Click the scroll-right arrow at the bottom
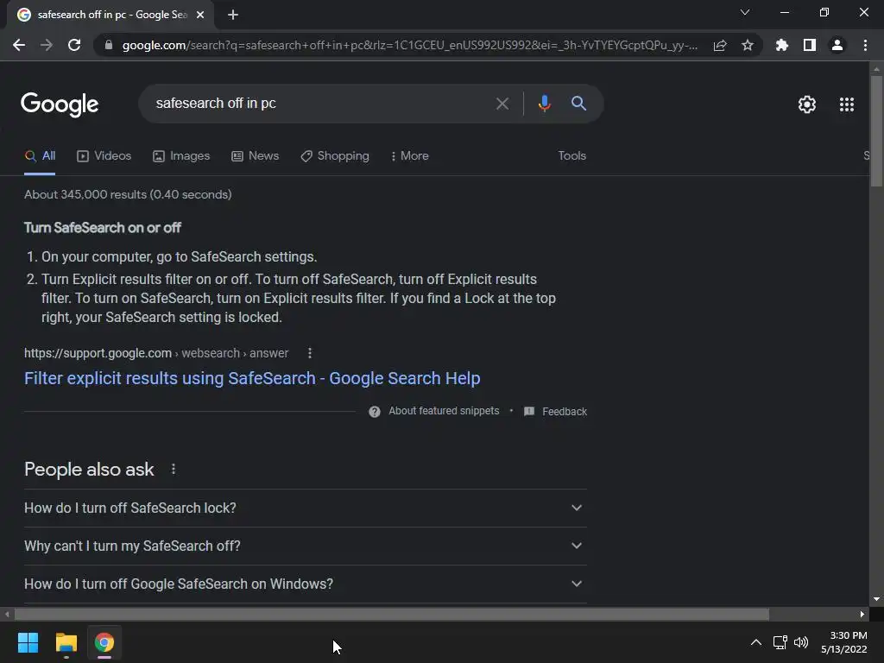884x663 pixels. (862, 614)
